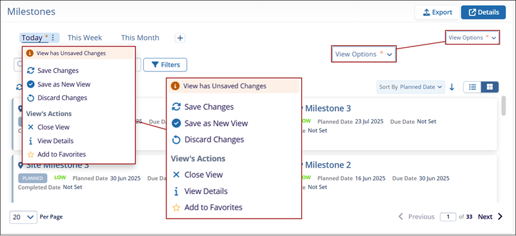Viewport: 516px width, 236px height.
Task: Click the PLANNED status badge
Action: click(33, 179)
